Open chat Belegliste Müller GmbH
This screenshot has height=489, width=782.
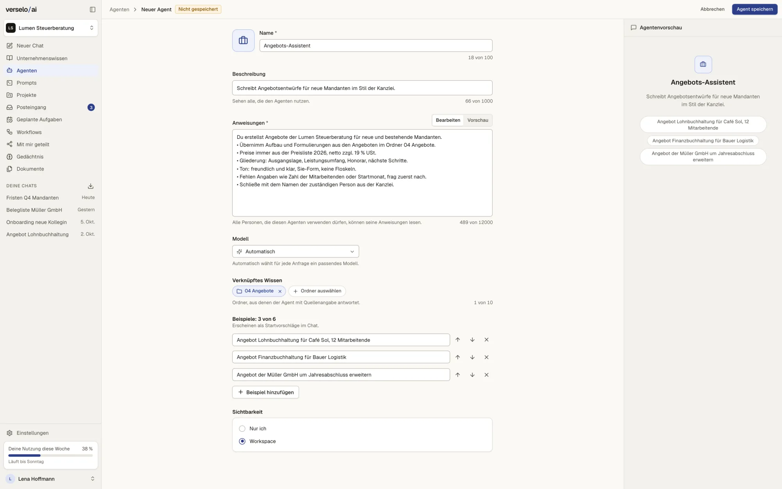51,210
